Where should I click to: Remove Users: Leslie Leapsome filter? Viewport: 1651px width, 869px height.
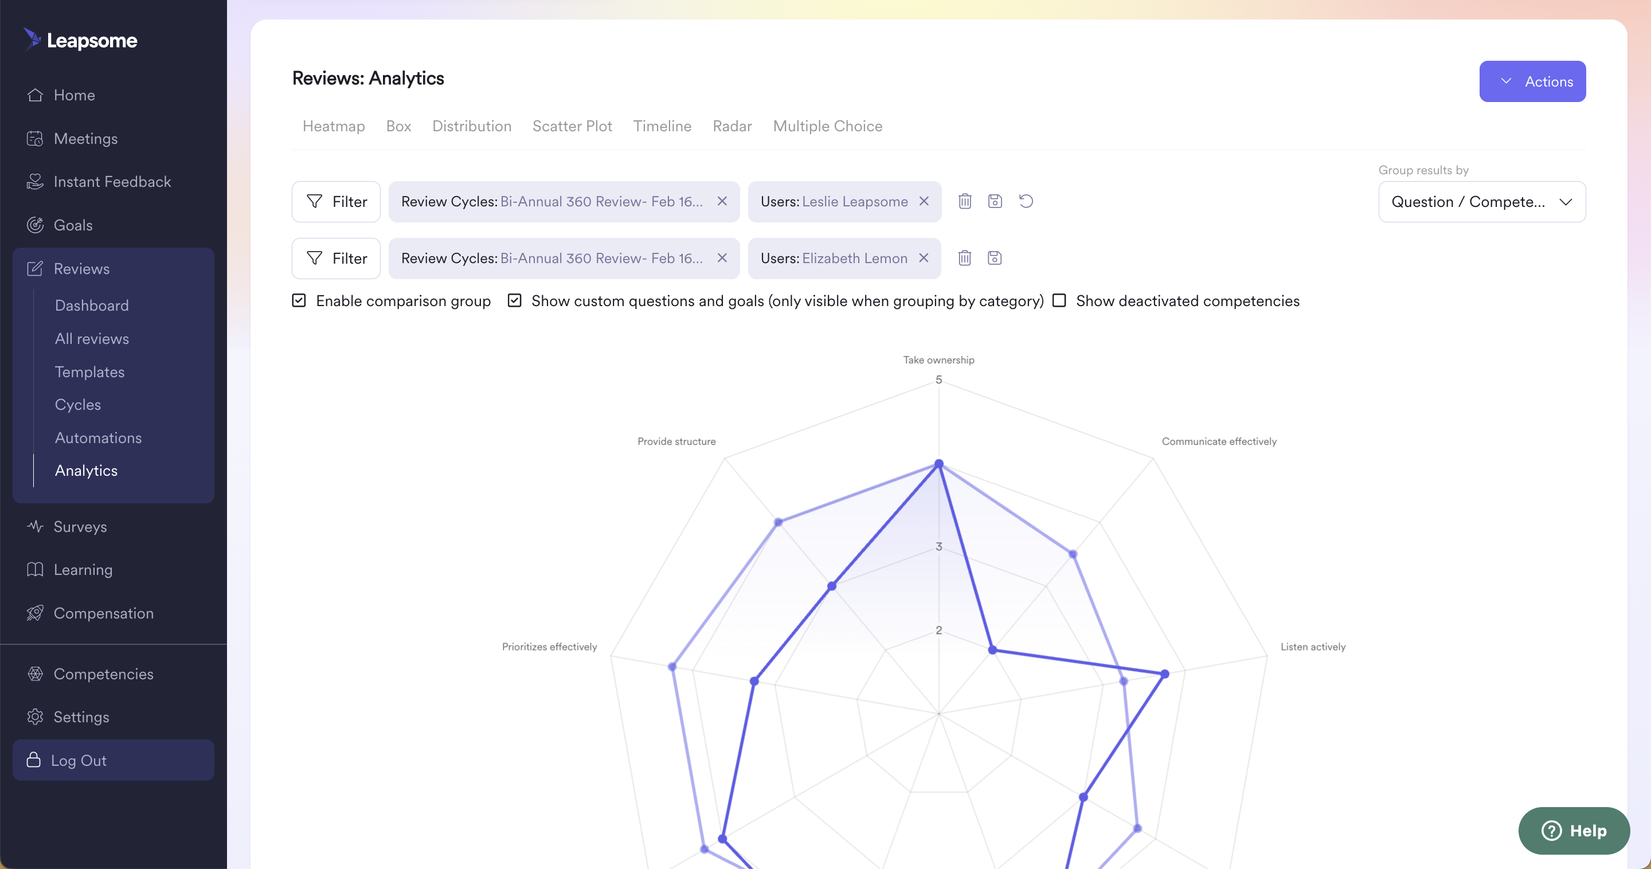[x=924, y=201]
